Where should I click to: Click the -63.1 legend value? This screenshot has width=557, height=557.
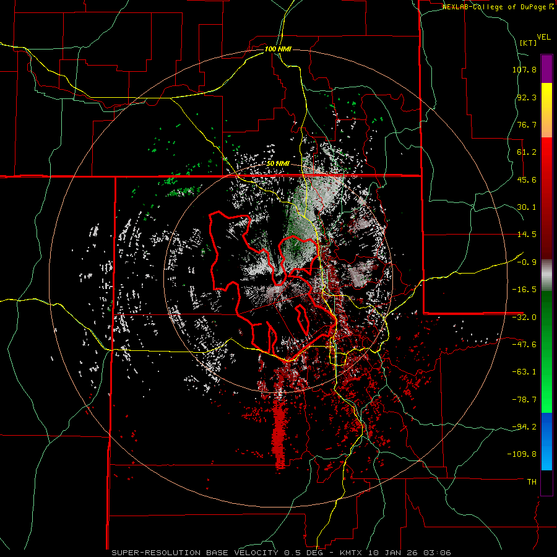tap(524, 372)
